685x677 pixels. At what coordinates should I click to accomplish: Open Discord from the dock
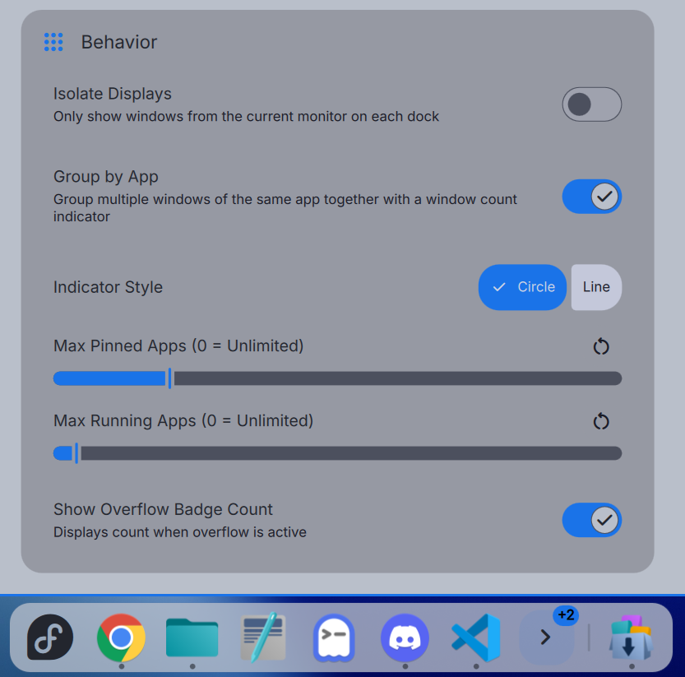404,638
